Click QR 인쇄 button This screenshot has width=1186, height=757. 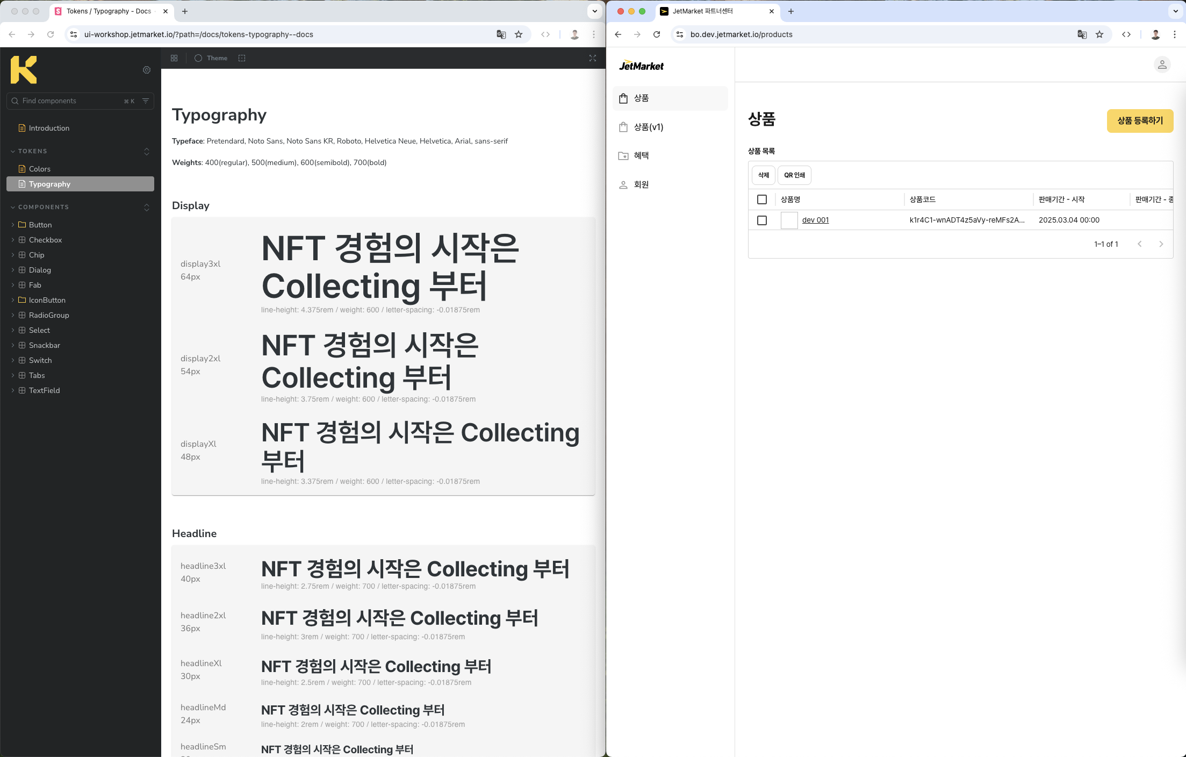click(794, 175)
